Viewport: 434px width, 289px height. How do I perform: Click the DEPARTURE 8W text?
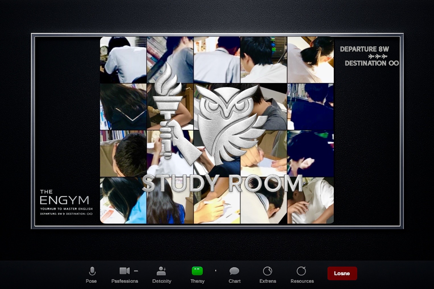[364, 49]
